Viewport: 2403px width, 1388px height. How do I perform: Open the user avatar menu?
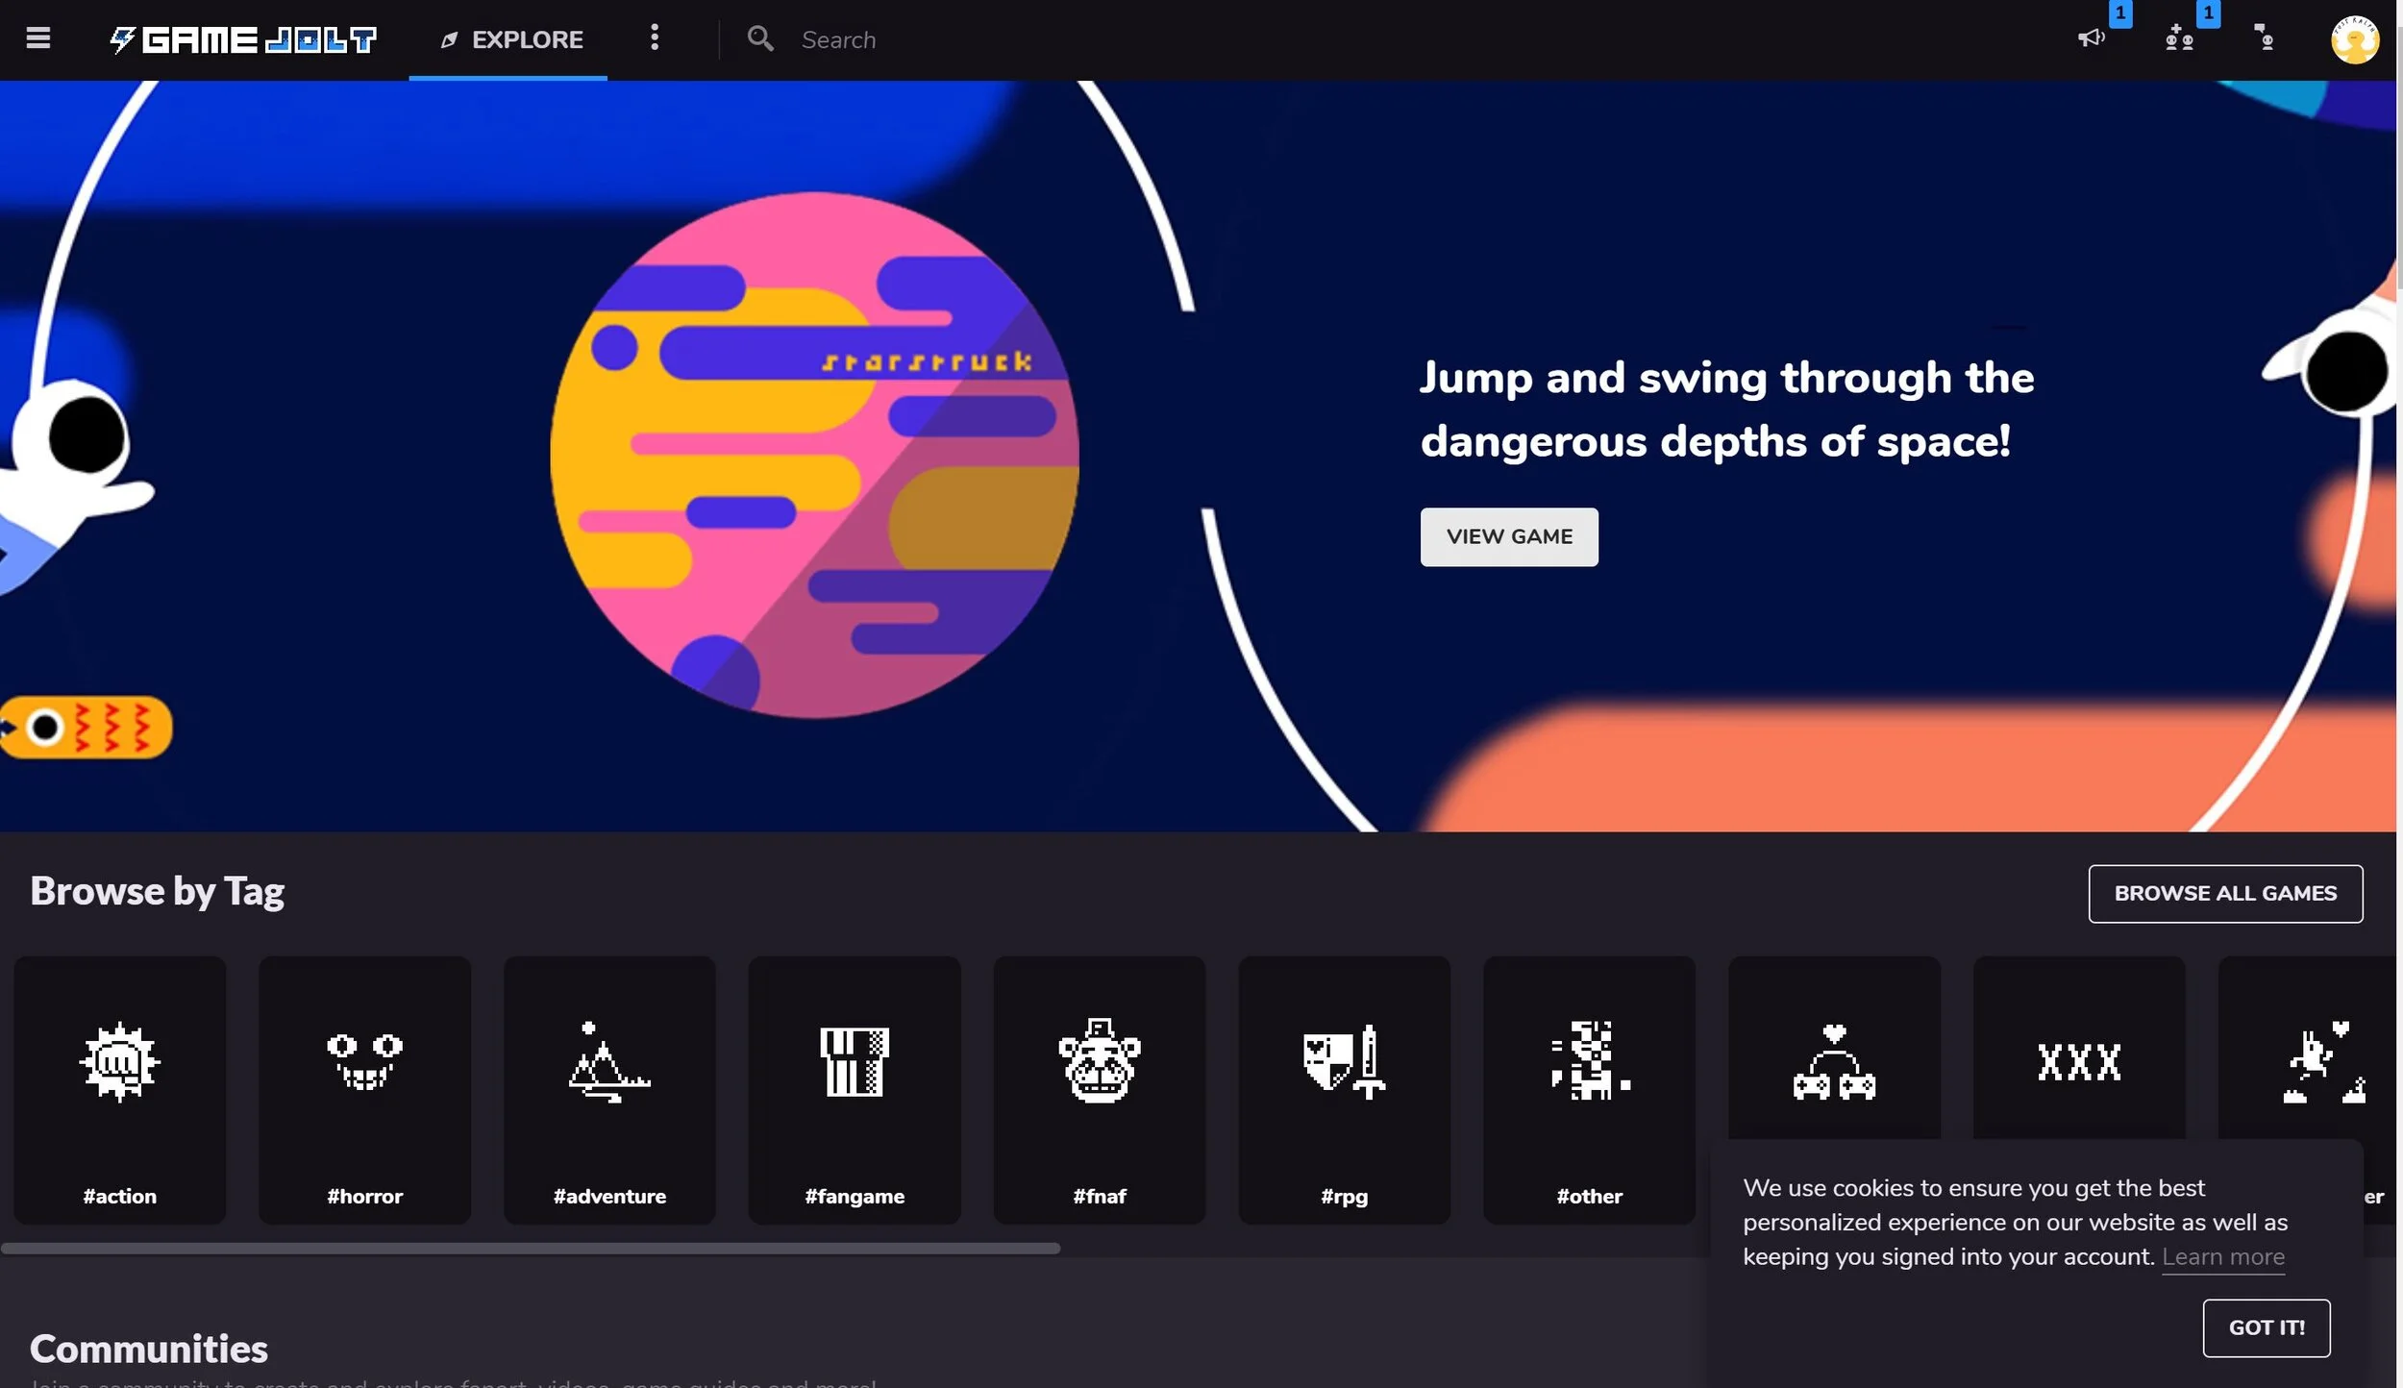2354,39
